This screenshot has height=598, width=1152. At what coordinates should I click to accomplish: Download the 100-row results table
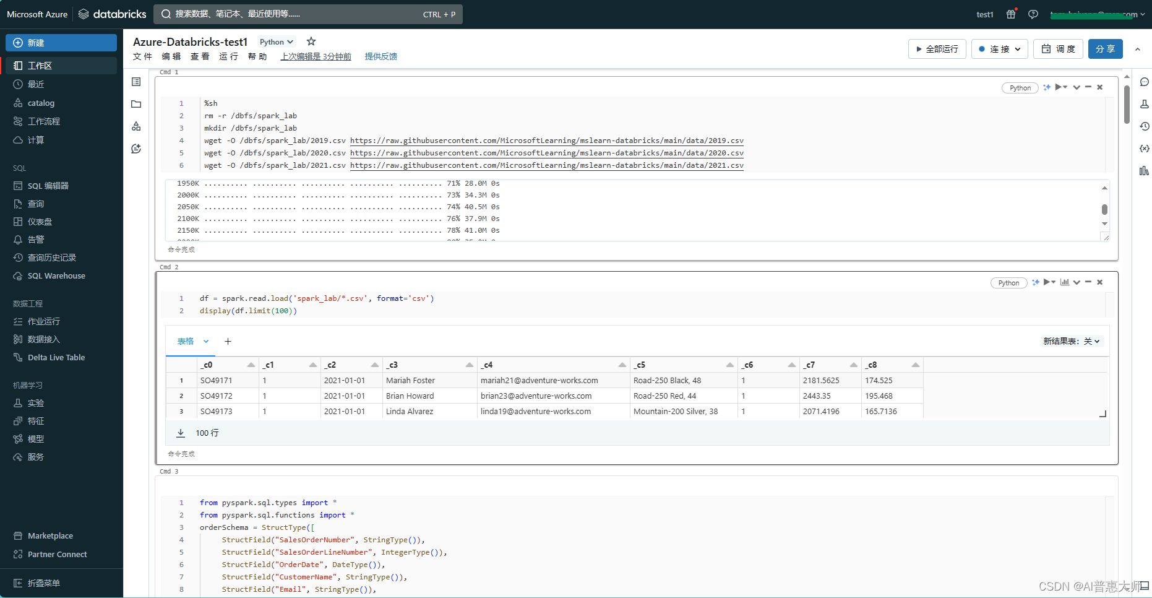(x=181, y=433)
